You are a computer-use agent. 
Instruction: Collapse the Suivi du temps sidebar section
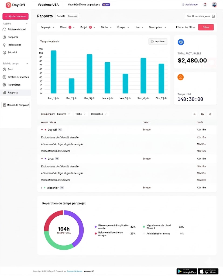[x=27, y=64]
